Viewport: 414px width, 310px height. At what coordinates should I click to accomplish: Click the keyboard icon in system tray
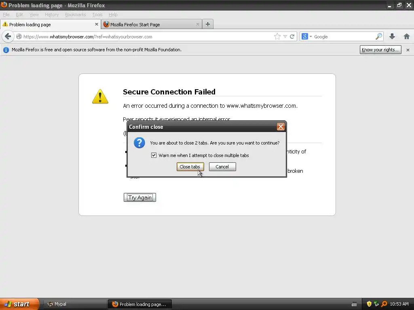(354, 304)
